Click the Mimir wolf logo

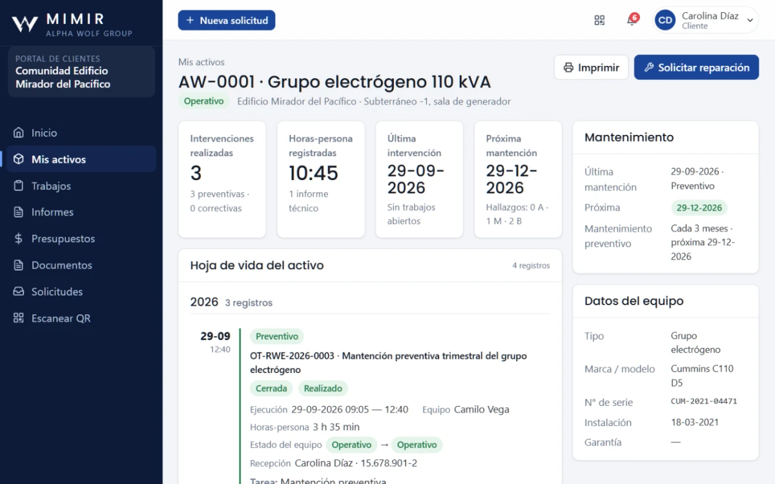[x=25, y=24]
